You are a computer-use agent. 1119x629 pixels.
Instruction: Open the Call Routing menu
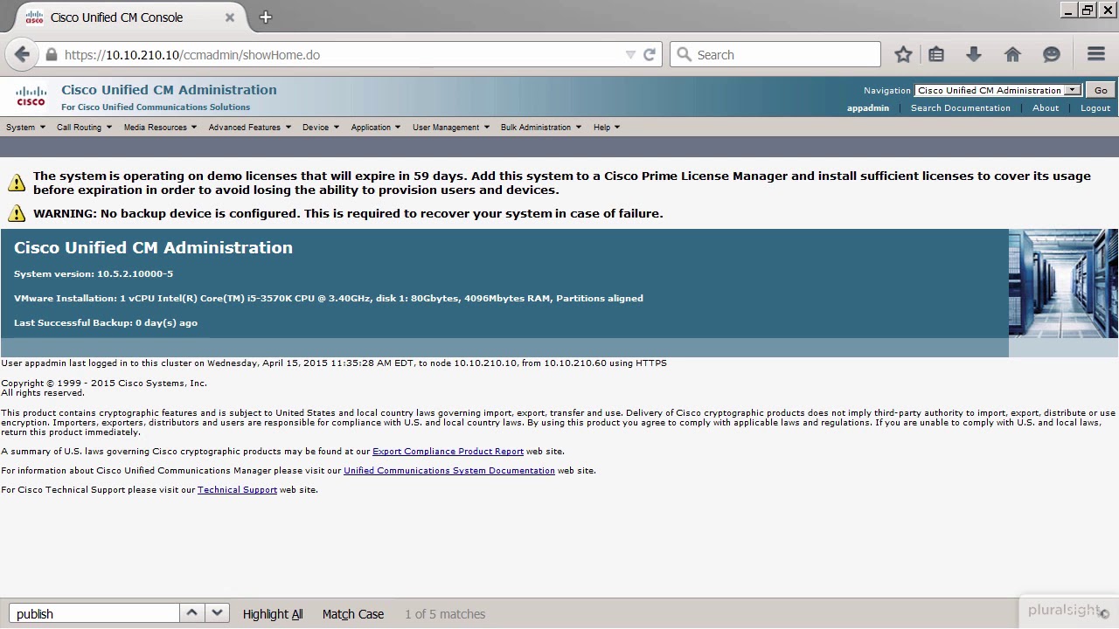tap(84, 127)
